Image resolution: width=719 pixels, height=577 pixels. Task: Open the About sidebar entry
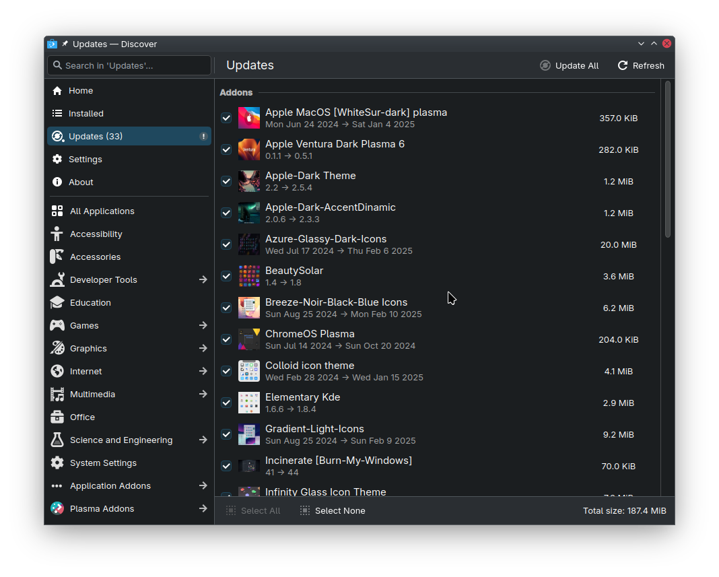pos(129,182)
